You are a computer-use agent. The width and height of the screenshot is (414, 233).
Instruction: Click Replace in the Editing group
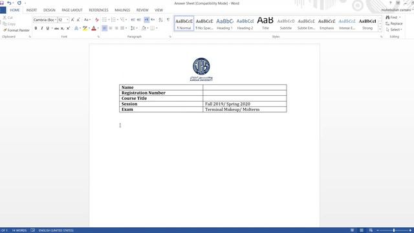pos(394,23)
